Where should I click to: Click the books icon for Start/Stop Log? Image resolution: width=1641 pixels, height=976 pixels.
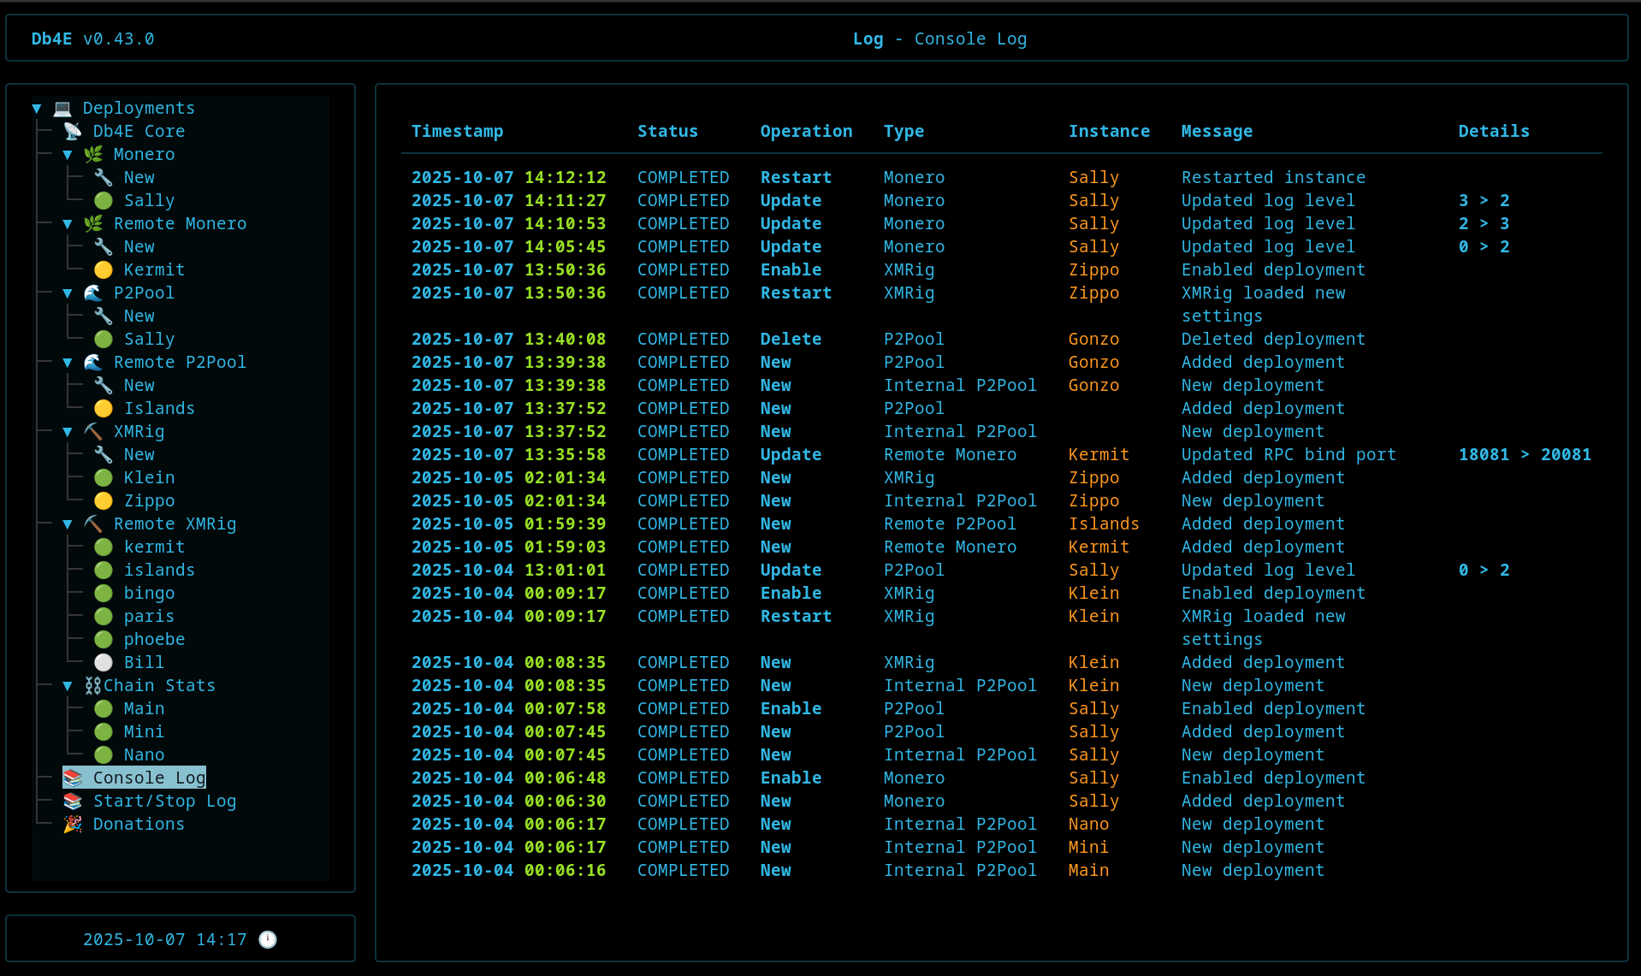[x=73, y=801]
